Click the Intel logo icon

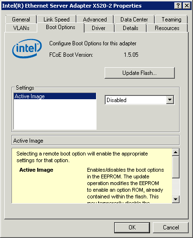click(27, 48)
